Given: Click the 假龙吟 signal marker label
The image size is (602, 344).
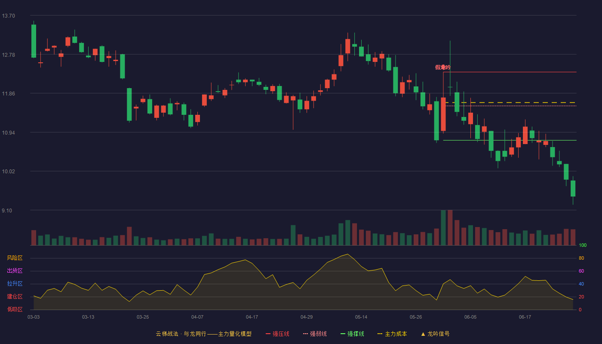Looking at the screenshot, I should pos(443,67).
